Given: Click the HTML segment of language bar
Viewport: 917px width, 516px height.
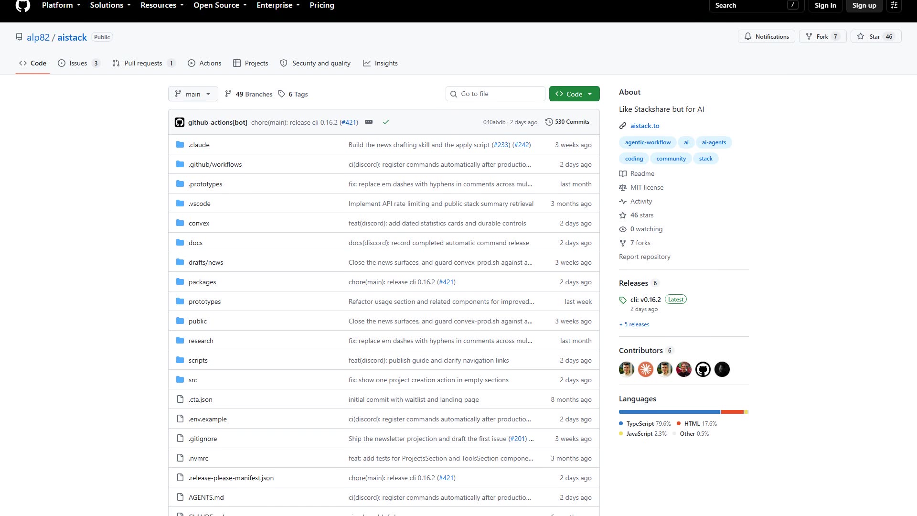Looking at the screenshot, I should tap(732, 412).
